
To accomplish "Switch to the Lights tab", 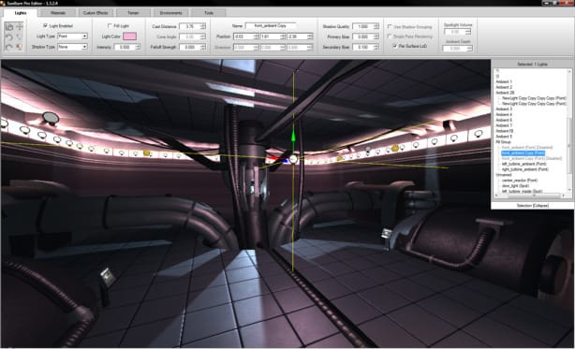I will (21, 13).
